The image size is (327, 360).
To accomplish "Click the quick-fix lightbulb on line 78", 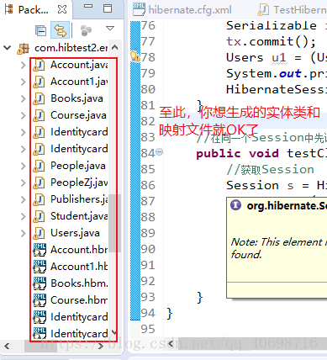I will [x=135, y=56].
